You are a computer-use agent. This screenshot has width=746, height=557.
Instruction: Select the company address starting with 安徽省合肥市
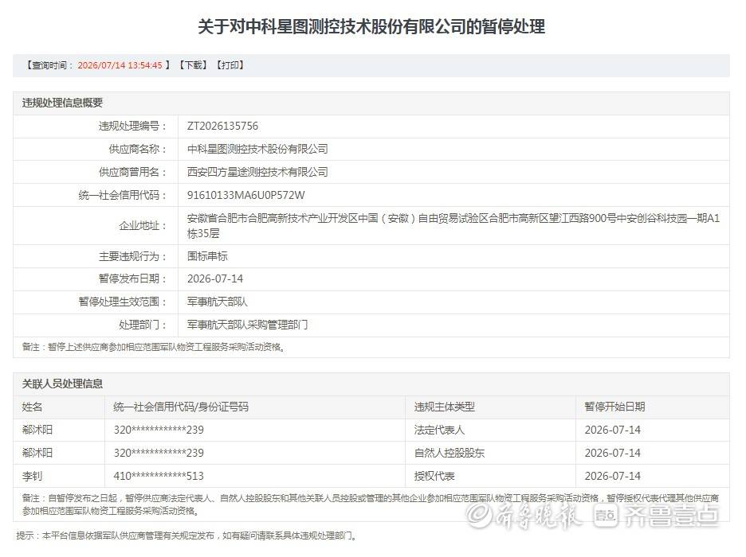coord(453,225)
